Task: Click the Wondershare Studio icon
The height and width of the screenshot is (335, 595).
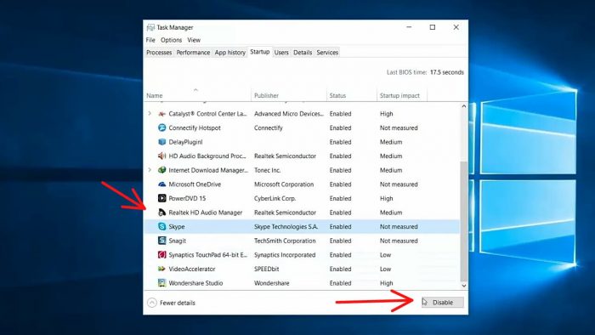Action: pyautogui.click(x=162, y=283)
